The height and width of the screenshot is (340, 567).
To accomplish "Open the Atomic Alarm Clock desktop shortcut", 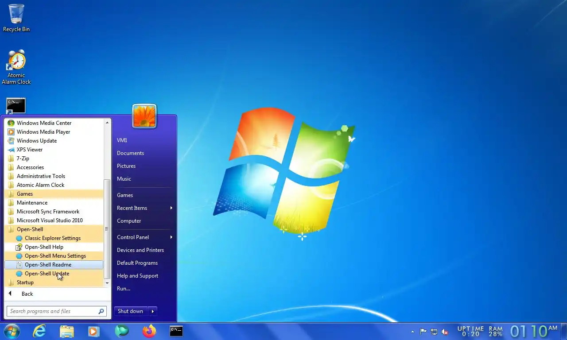I will [16, 66].
